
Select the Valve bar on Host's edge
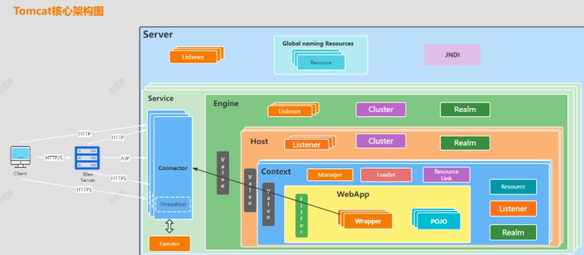250,191
